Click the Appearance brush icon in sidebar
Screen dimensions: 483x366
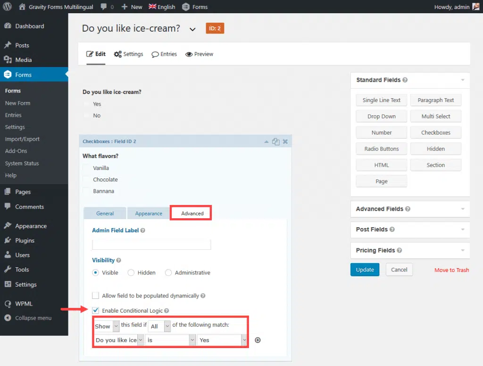[x=8, y=226]
